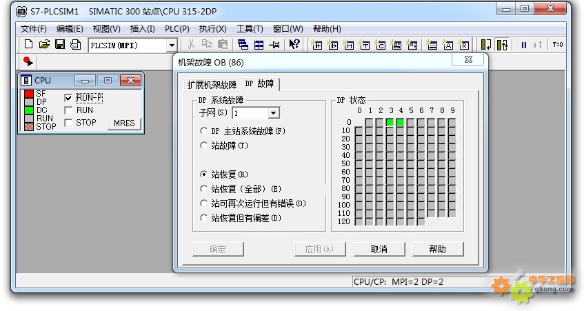Select DP 主站系统故障 (F) option

coord(203,131)
